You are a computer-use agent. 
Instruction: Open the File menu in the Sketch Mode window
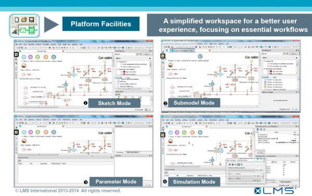coord(17,45)
